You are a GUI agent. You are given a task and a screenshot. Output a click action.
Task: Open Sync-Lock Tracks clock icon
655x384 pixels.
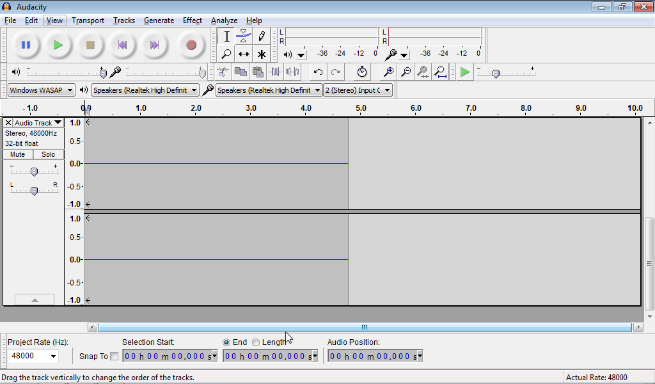coord(362,72)
